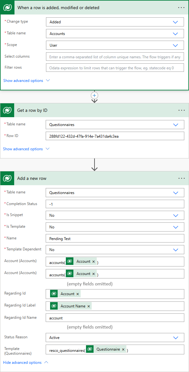Open Template Dependent dropdown
This screenshot has height=372, width=189.
115,249
